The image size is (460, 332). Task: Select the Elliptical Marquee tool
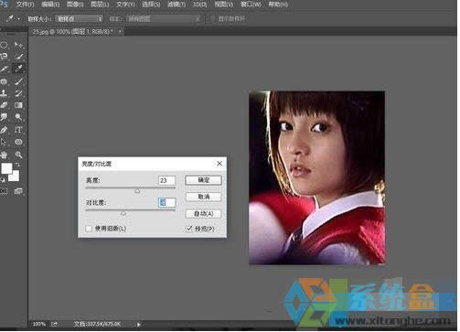[4, 45]
